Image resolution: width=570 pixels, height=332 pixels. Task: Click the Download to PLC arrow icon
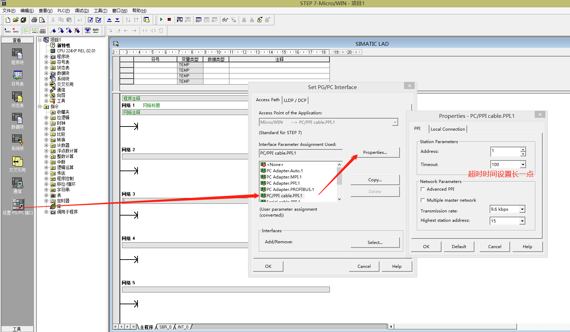point(117,20)
